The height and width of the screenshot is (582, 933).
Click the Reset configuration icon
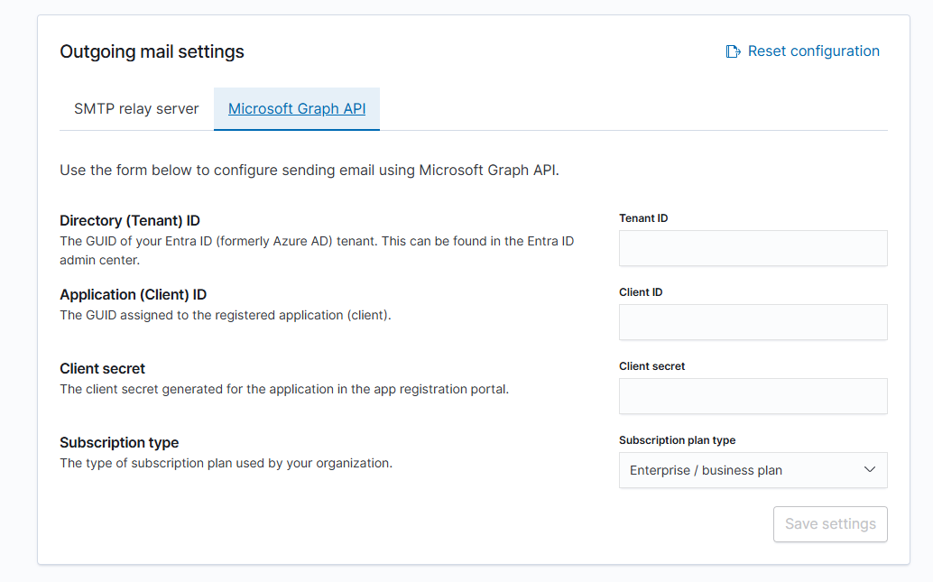click(x=733, y=51)
